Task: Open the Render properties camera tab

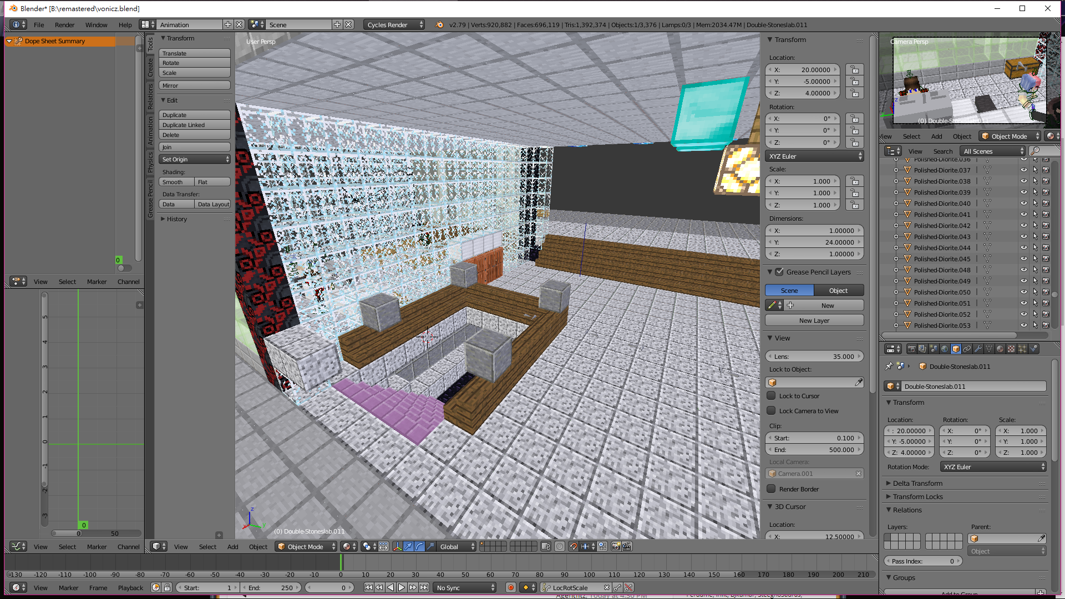Action: (x=911, y=349)
